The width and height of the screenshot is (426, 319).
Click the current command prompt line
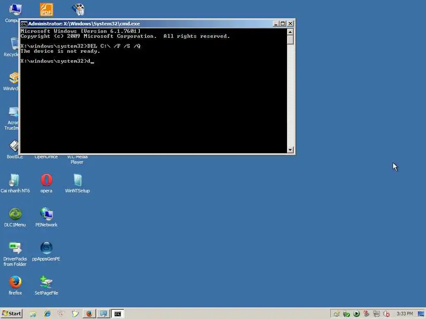click(57, 61)
